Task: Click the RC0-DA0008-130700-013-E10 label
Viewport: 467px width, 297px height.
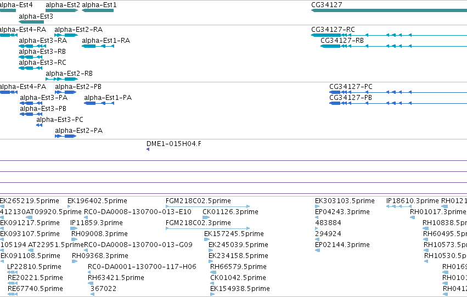Action: pos(138,212)
